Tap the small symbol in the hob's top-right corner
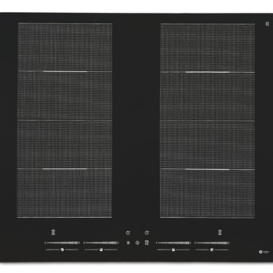Image resolution: width=273 pixels, height=273 pixels. [267, 24]
